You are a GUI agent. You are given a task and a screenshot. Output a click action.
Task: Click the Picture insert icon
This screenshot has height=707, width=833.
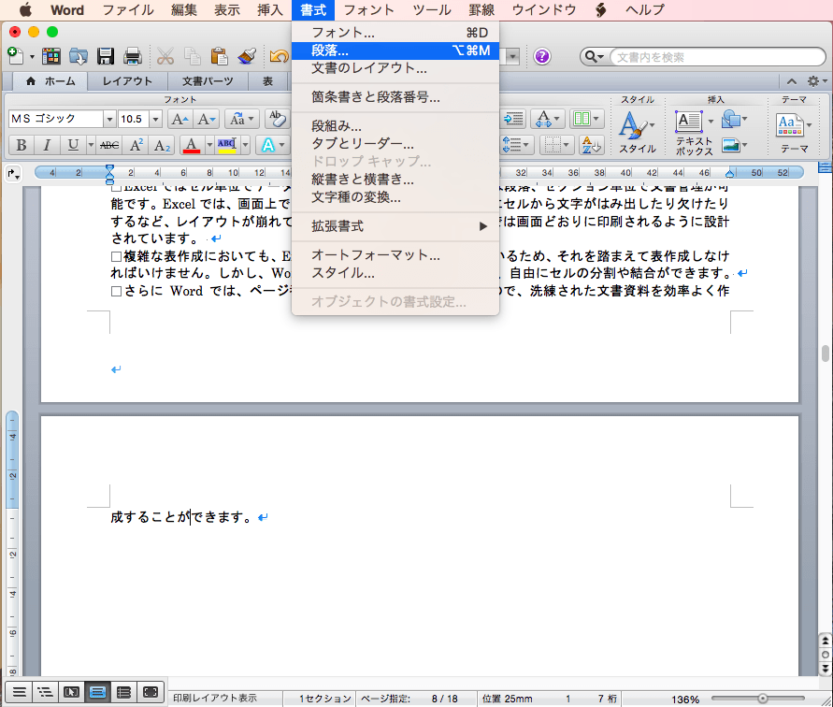(731, 145)
